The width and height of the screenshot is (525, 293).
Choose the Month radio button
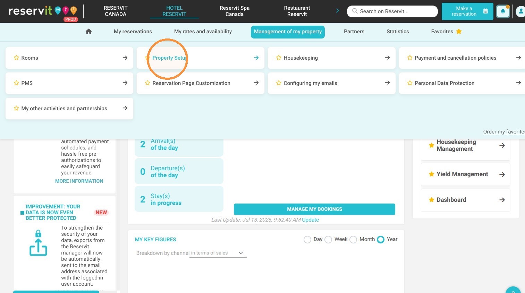(x=353, y=240)
